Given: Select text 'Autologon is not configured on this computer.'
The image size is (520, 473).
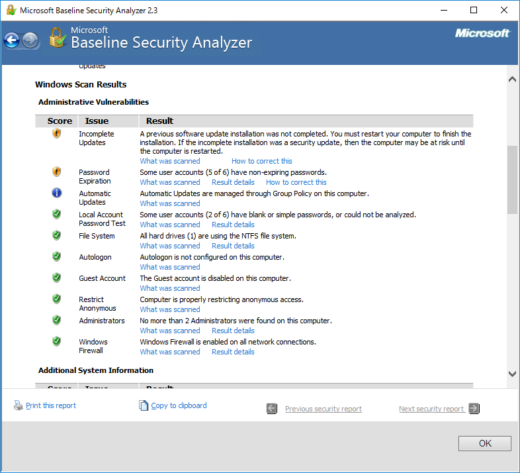Looking at the screenshot, I should (212, 257).
